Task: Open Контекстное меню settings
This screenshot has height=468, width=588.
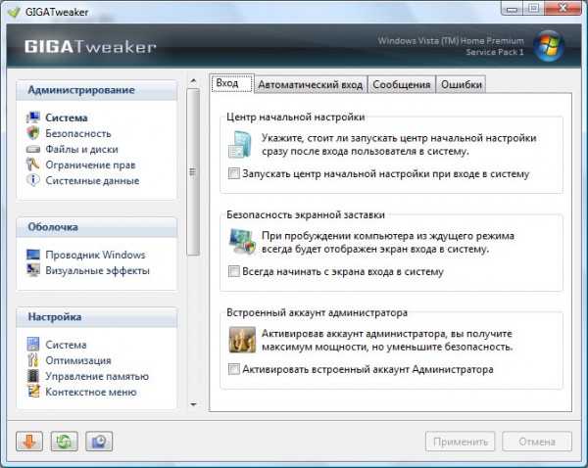Action: pos(91,392)
